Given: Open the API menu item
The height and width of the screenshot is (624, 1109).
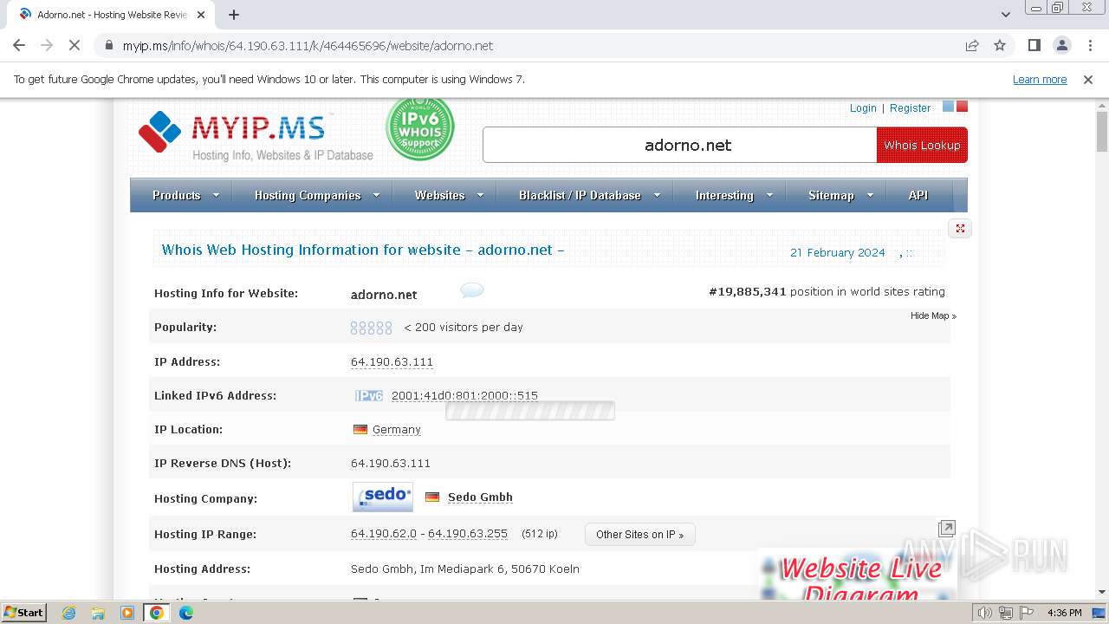Looking at the screenshot, I should 918,195.
